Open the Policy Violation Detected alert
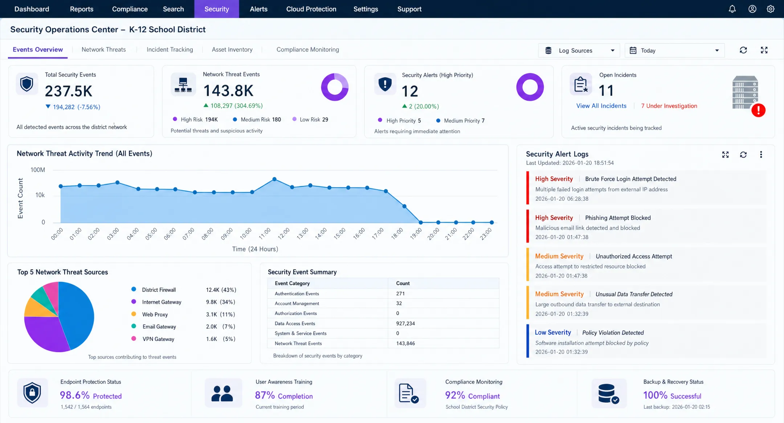The width and height of the screenshot is (784, 423). coord(646,341)
